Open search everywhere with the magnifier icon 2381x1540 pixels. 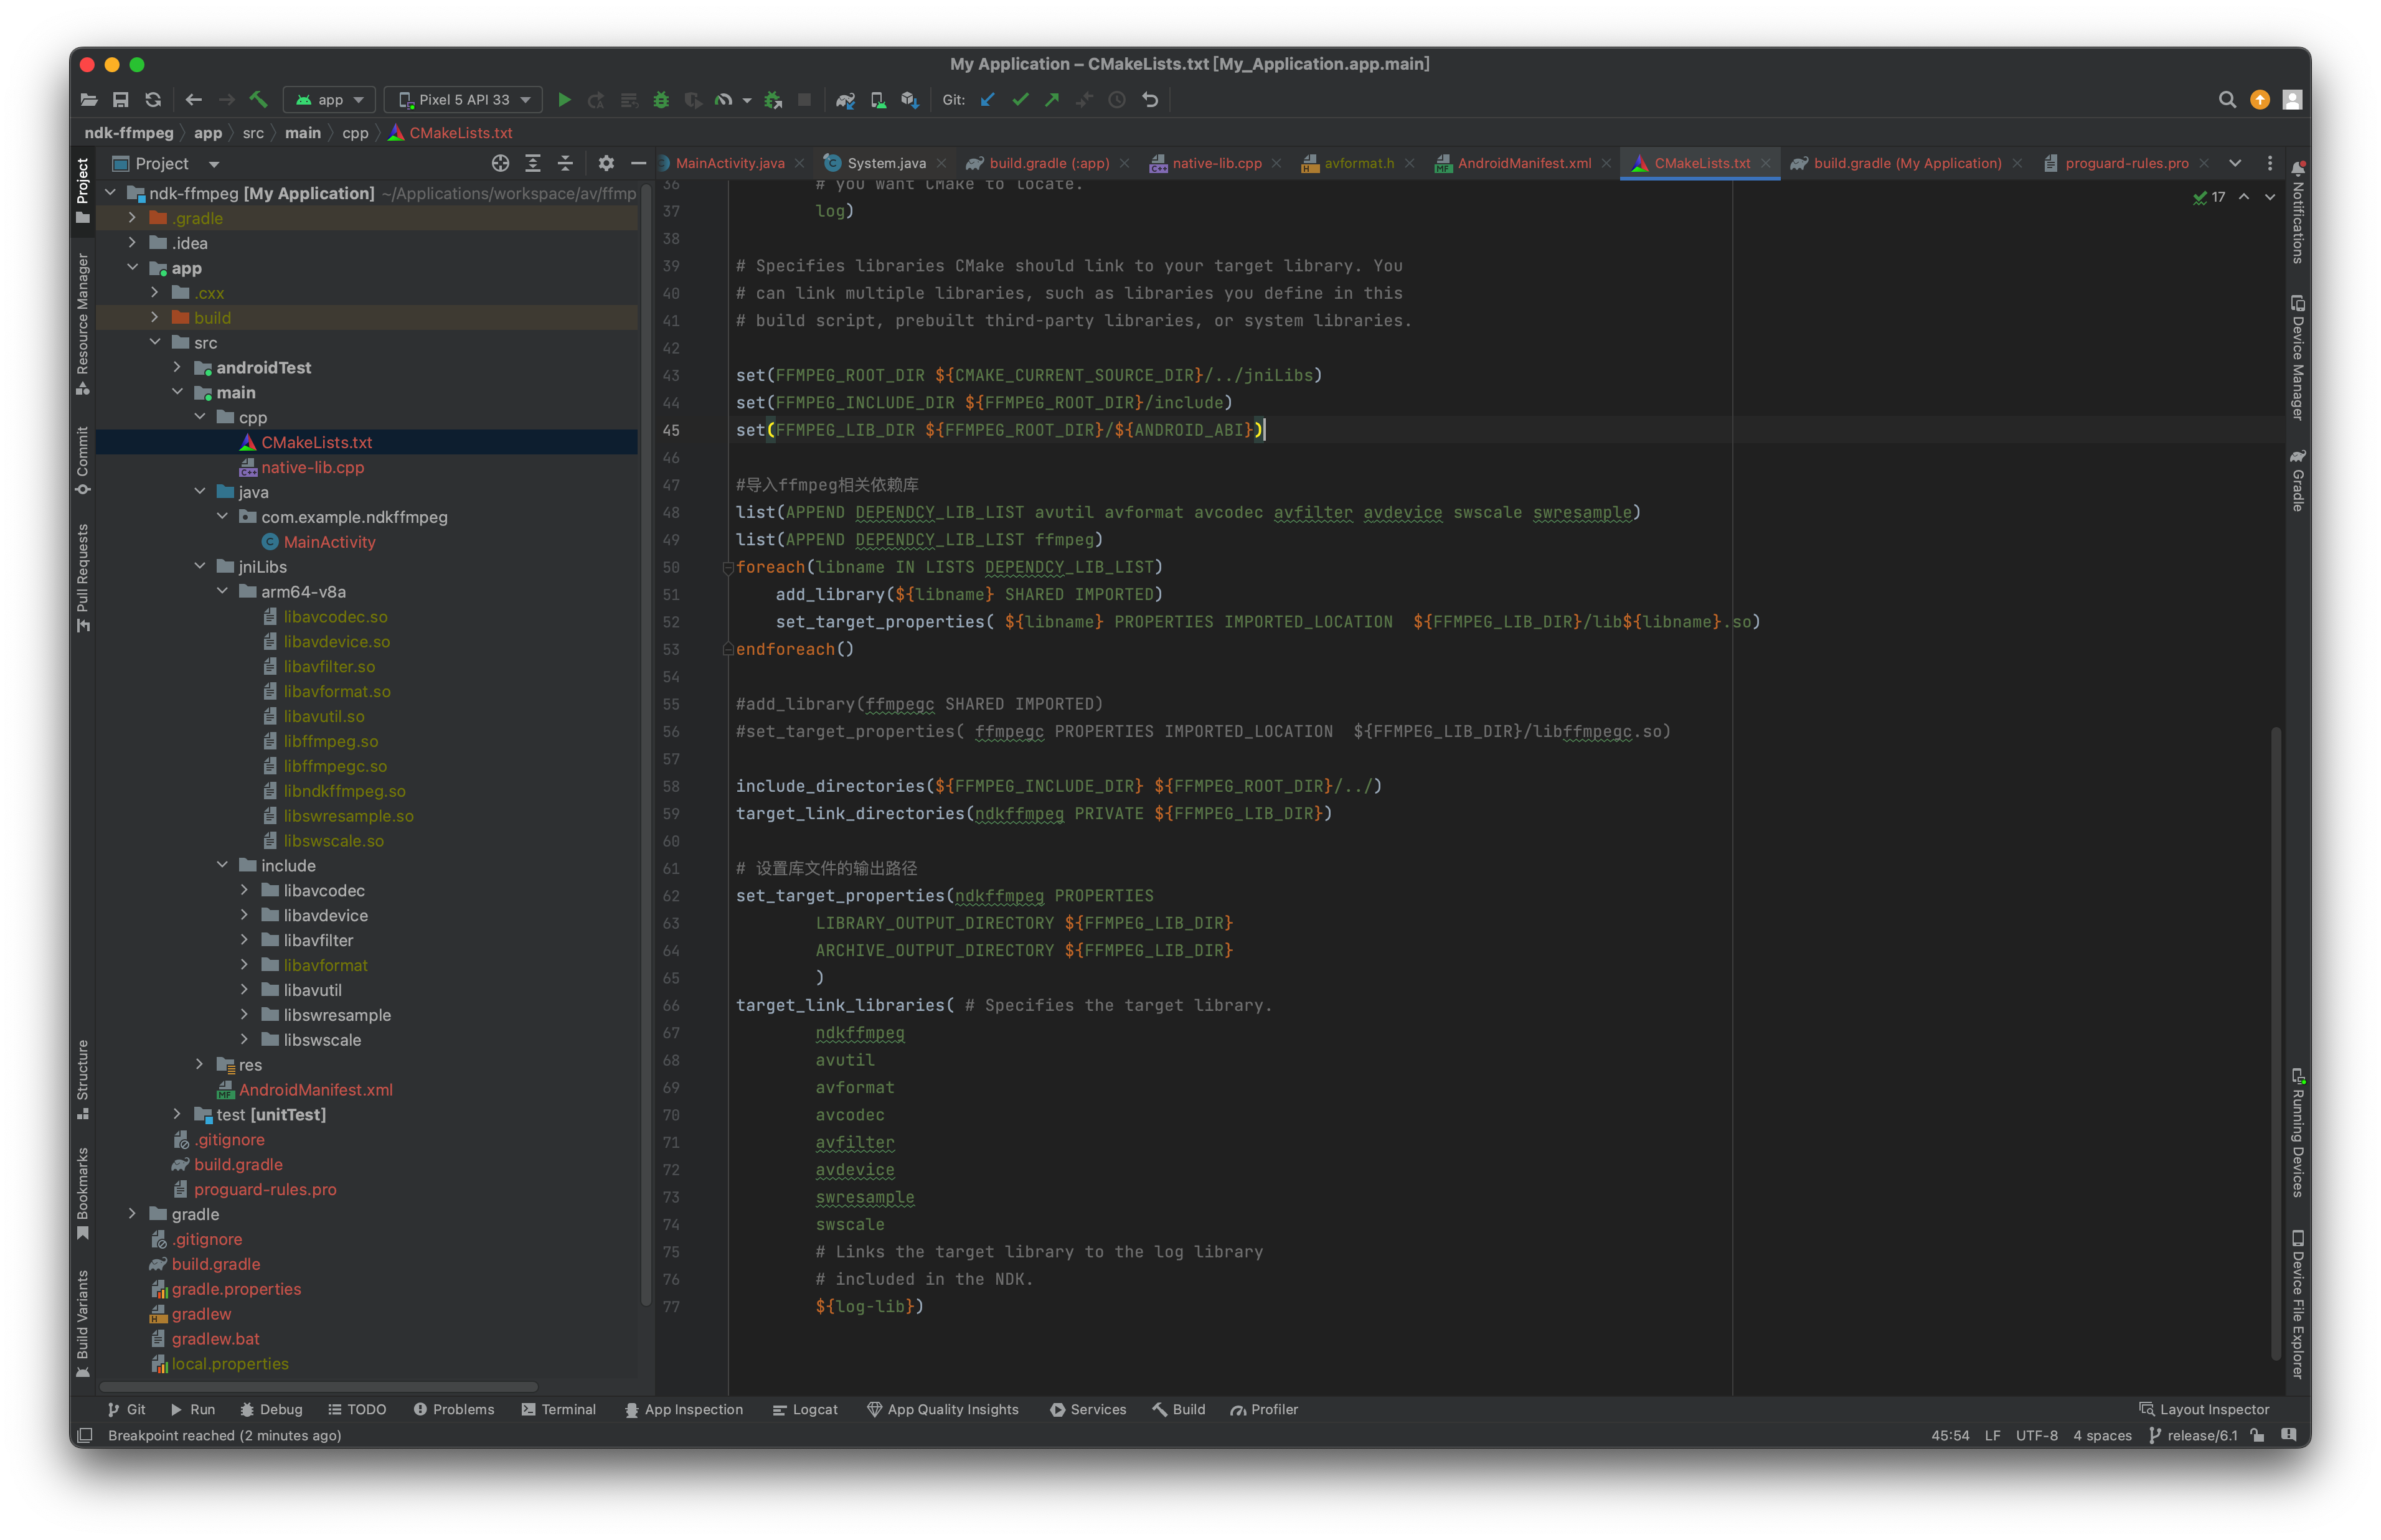(2228, 100)
